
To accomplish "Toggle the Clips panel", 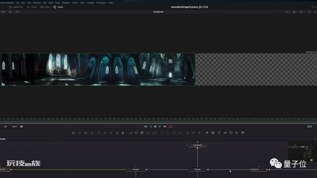I will point(45,7).
